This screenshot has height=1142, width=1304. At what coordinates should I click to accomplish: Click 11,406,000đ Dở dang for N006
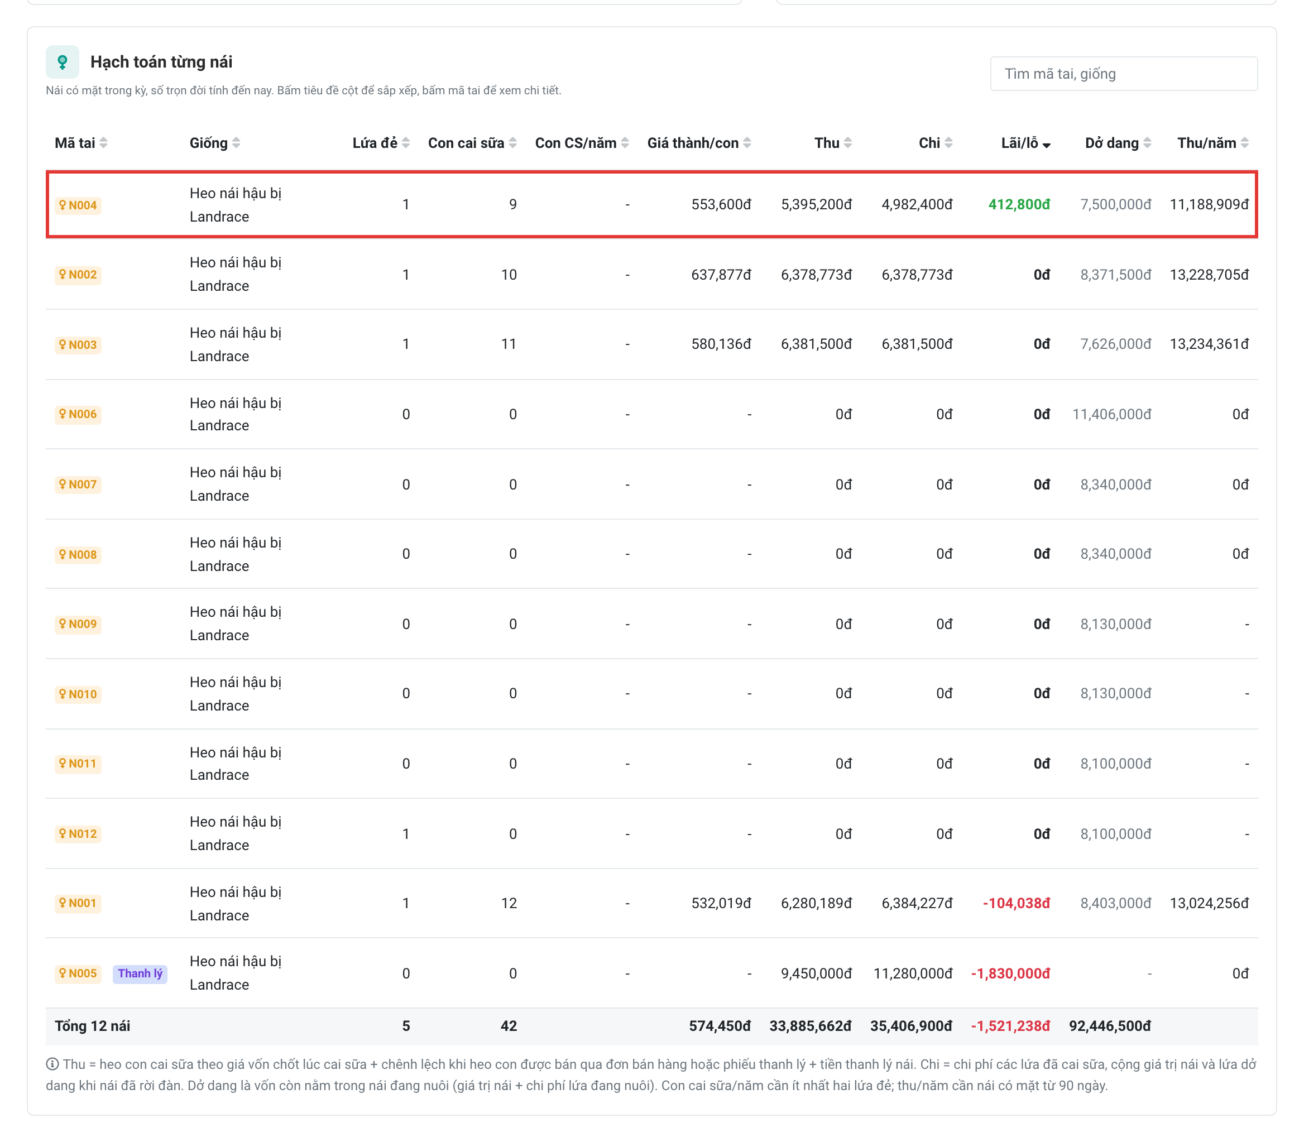[1112, 414]
